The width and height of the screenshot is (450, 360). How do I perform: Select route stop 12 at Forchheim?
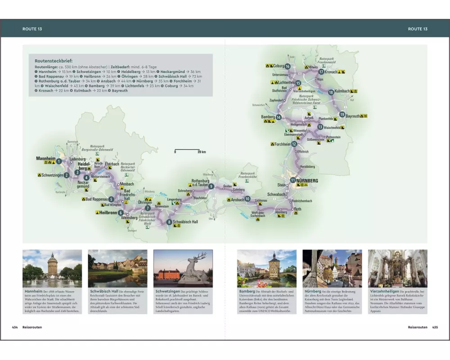coord(294,144)
